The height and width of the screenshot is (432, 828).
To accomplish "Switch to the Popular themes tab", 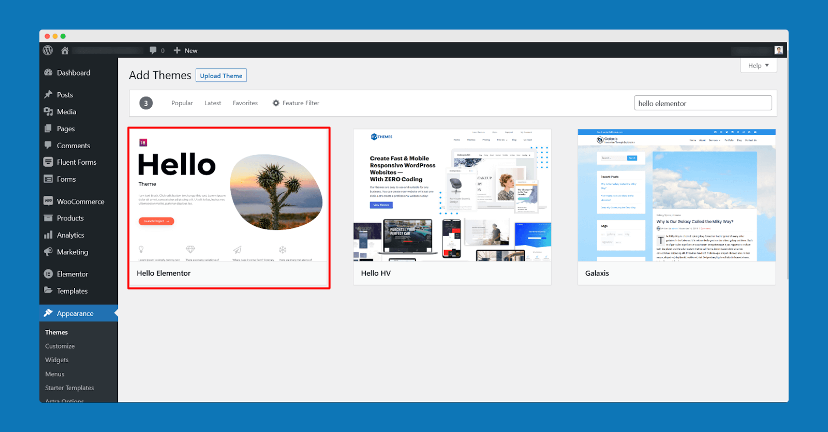I will [182, 103].
